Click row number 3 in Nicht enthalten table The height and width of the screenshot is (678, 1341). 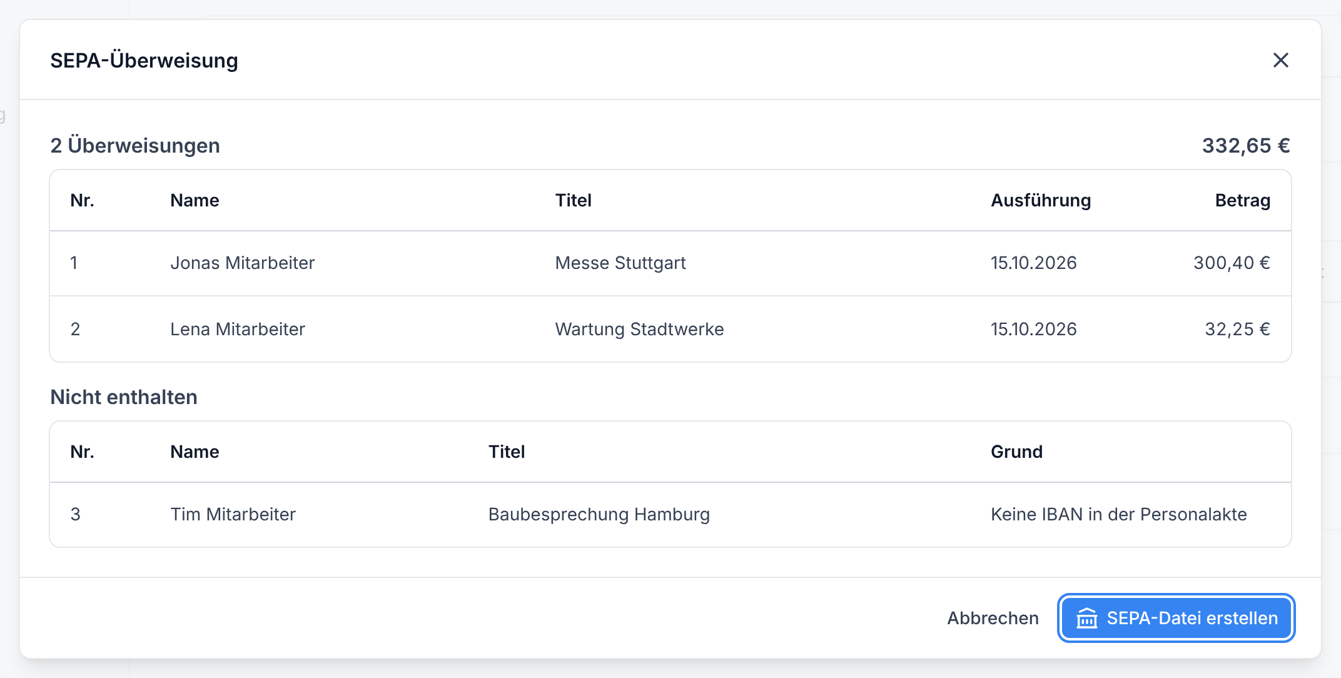[x=75, y=514]
